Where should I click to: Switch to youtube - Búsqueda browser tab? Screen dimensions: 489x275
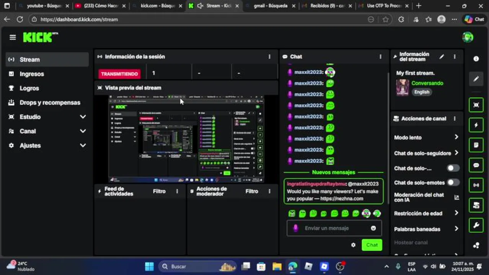[43, 6]
